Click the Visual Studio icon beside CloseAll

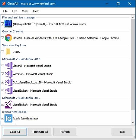coord(8,66)
